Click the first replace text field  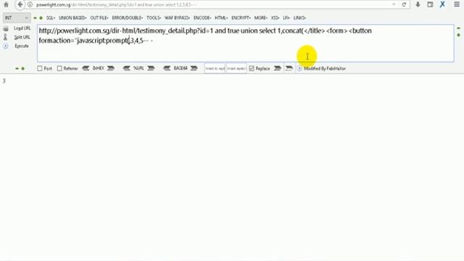[x=215, y=68]
